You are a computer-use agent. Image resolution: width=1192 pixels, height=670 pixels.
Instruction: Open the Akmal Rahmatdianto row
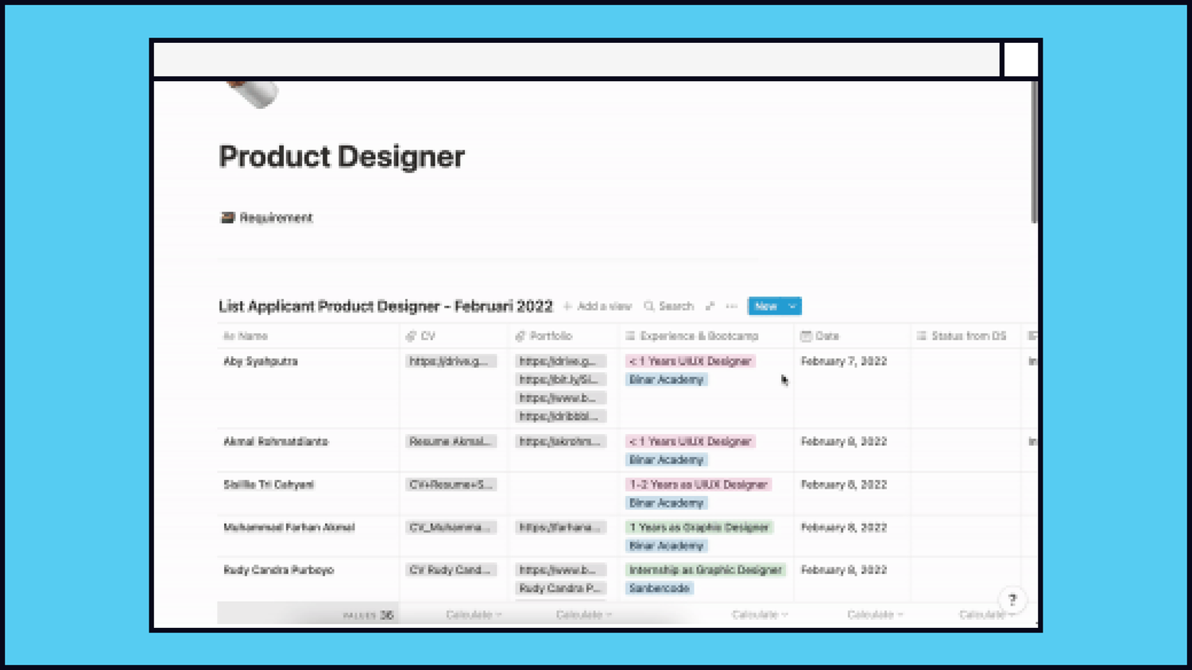click(x=276, y=442)
